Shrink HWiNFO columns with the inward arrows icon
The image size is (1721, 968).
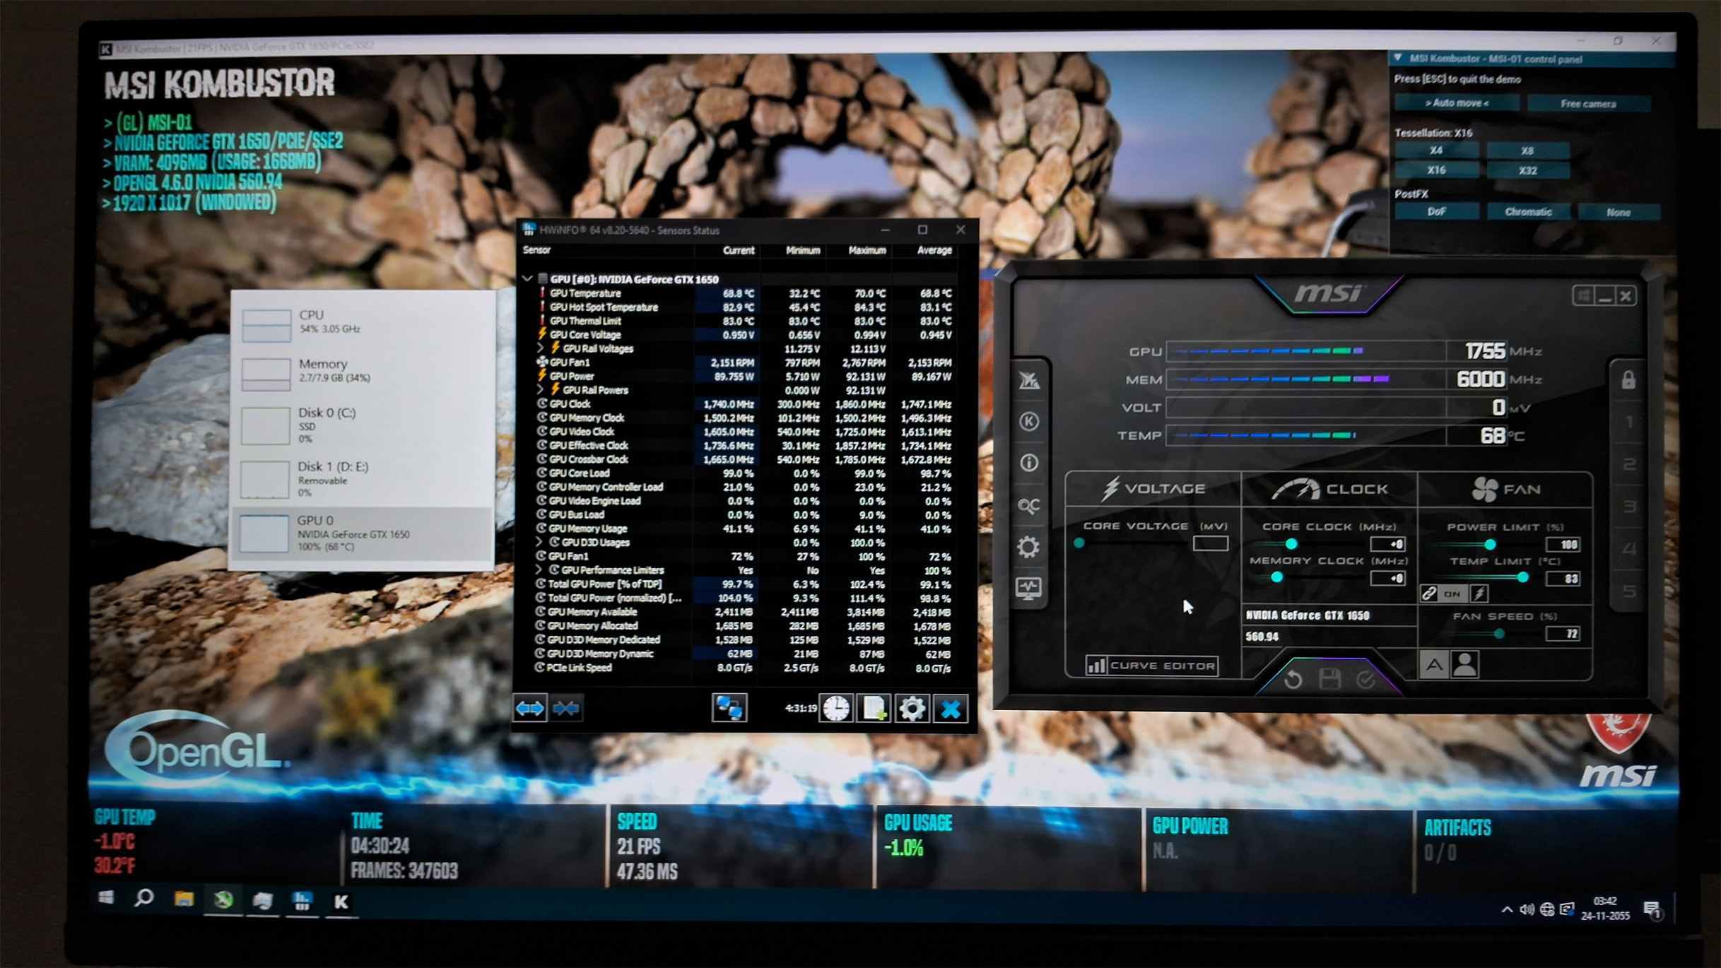566,708
